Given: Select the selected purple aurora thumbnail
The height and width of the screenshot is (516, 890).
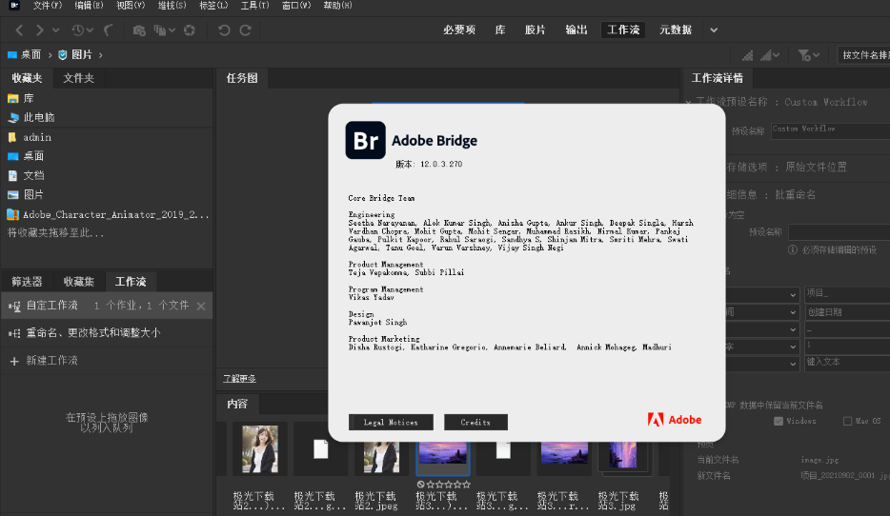Looking at the screenshot, I should point(443,448).
